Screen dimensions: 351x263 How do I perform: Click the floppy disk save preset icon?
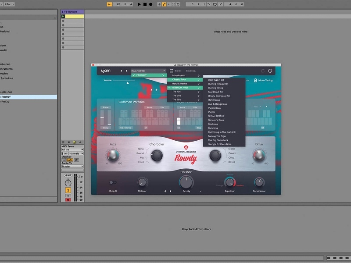[171, 71]
